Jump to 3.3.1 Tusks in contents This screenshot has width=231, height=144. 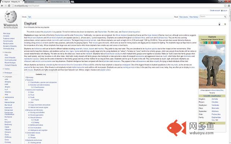coord(35,100)
